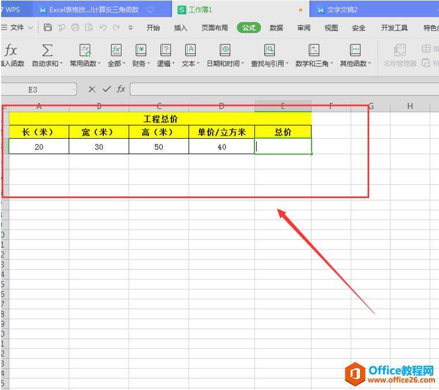439x390 pixels.
Task: Click the AutoSum sigma icon
Action: point(47,50)
